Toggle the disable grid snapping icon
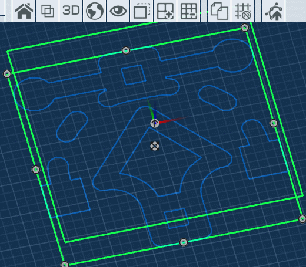Image resolution: width=306 pixels, height=267 pixels. (x=243, y=11)
